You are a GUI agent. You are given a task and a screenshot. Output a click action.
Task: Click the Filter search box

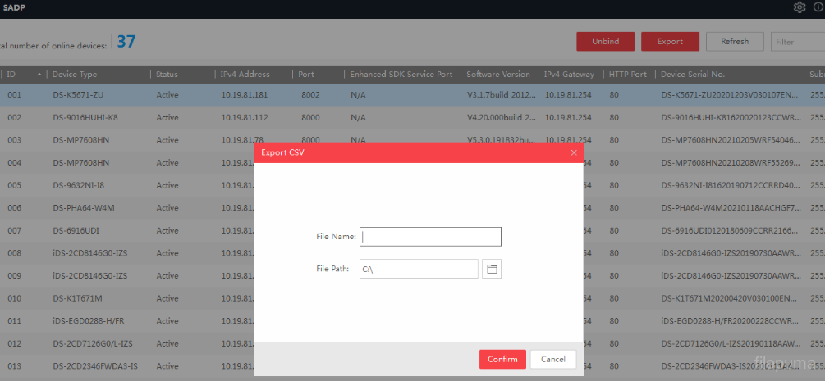[x=796, y=42]
